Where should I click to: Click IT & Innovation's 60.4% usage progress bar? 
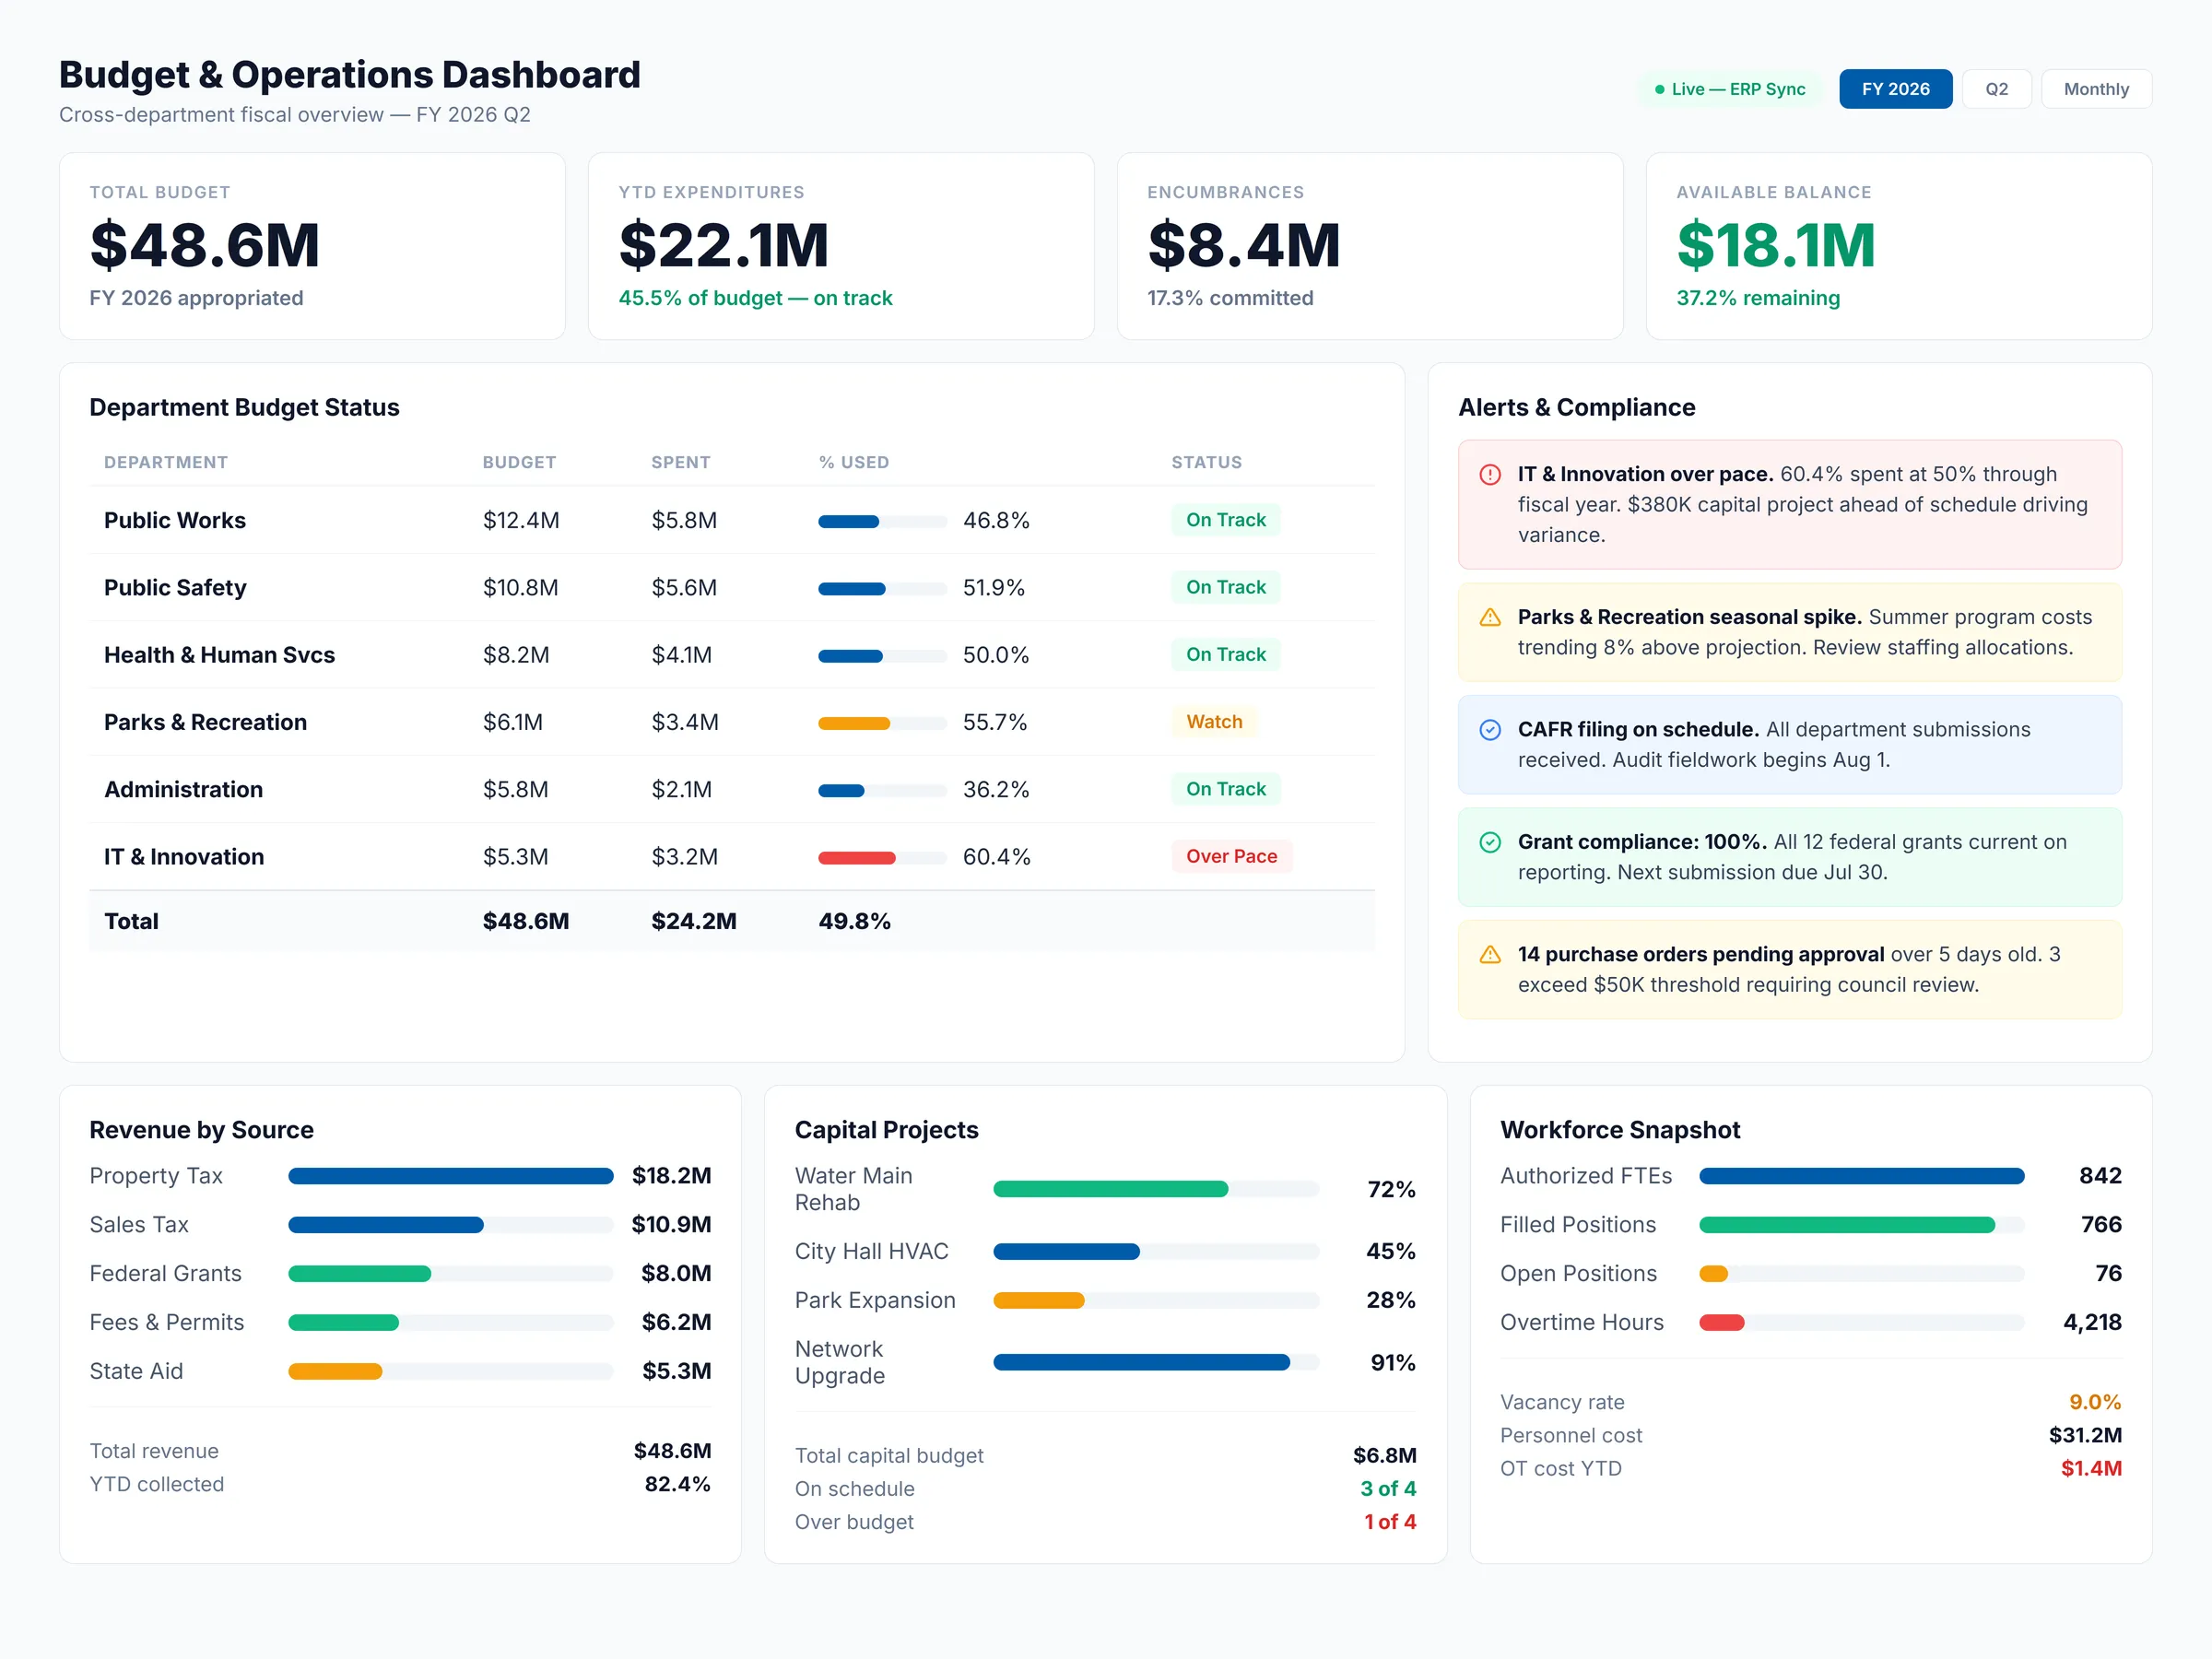882,857
